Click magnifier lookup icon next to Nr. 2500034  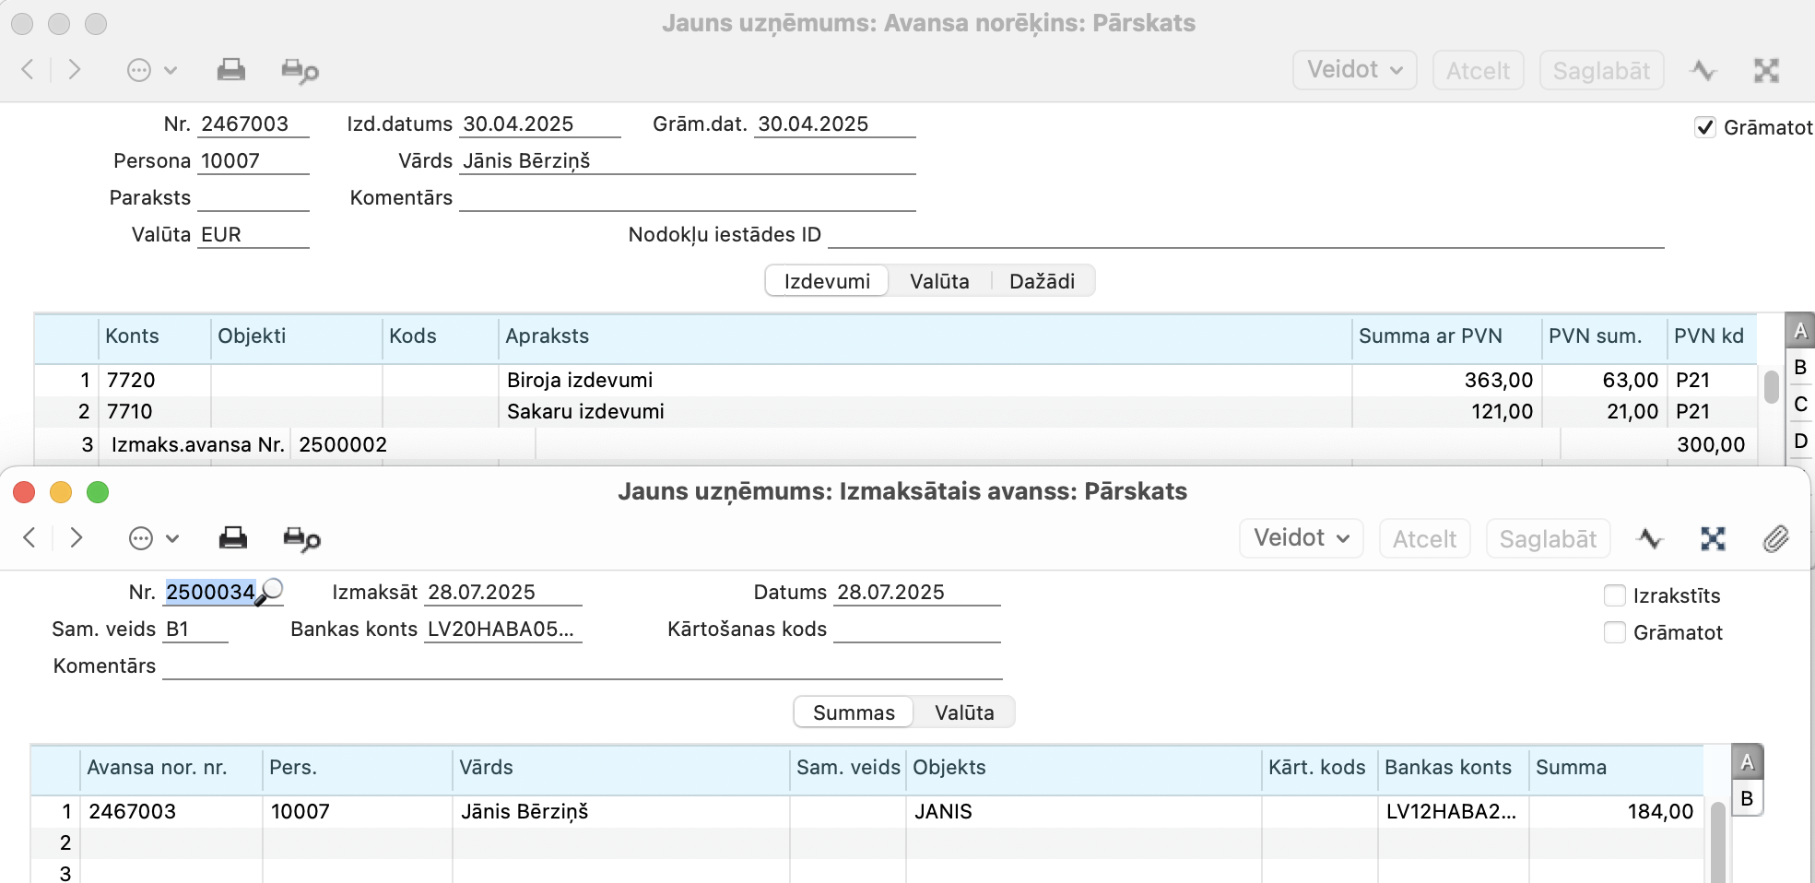[270, 591]
